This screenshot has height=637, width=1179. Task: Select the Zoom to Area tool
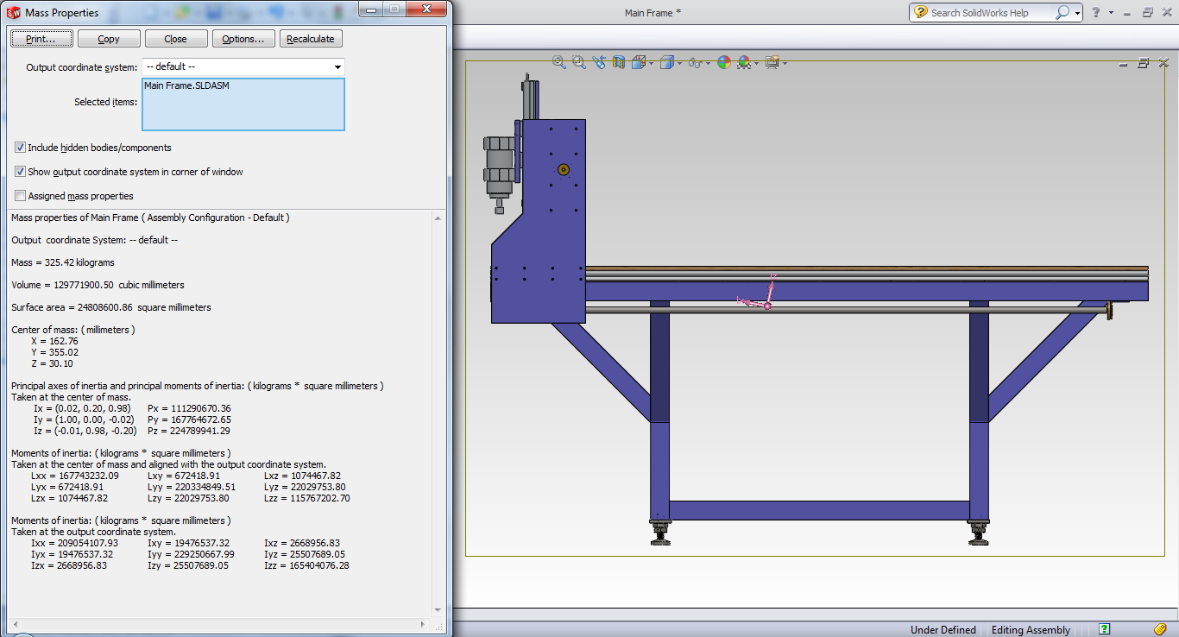pos(578,62)
